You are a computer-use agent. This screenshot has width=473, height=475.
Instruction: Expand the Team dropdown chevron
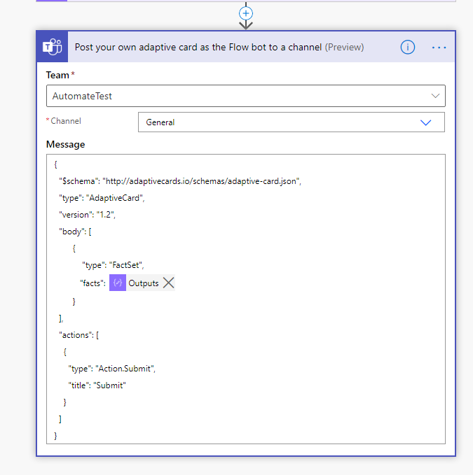click(x=435, y=96)
